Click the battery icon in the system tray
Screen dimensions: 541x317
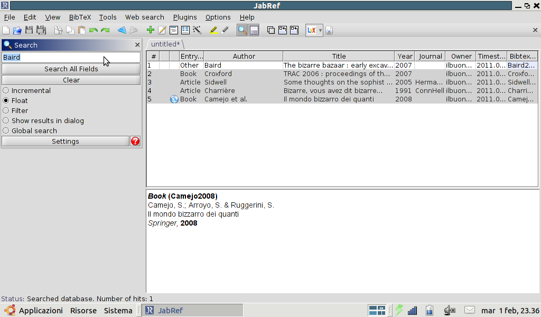point(430,311)
